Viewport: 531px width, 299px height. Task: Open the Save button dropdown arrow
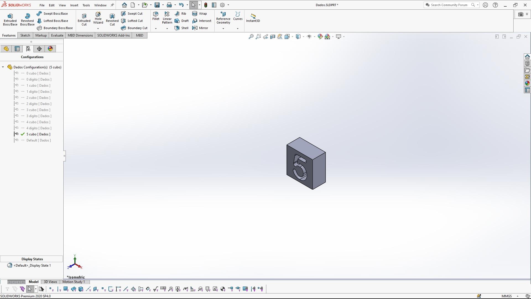pos(163,5)
